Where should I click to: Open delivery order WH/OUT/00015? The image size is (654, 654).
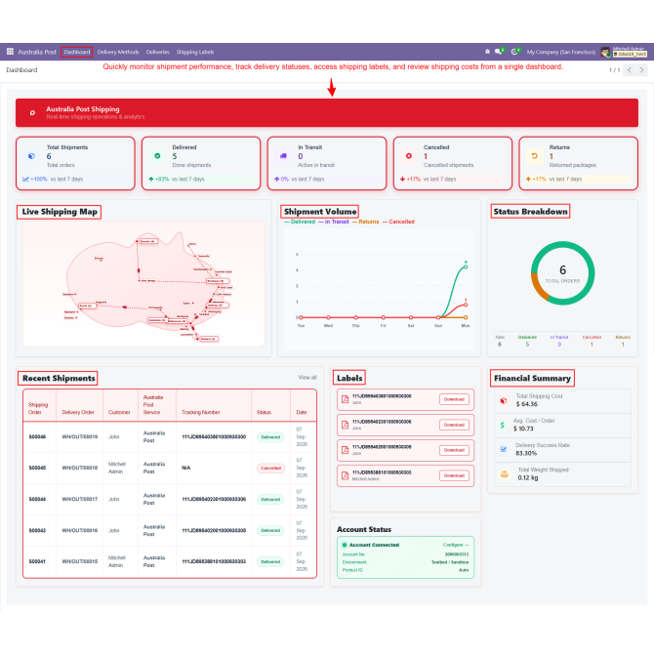click(x=80, y=562)
